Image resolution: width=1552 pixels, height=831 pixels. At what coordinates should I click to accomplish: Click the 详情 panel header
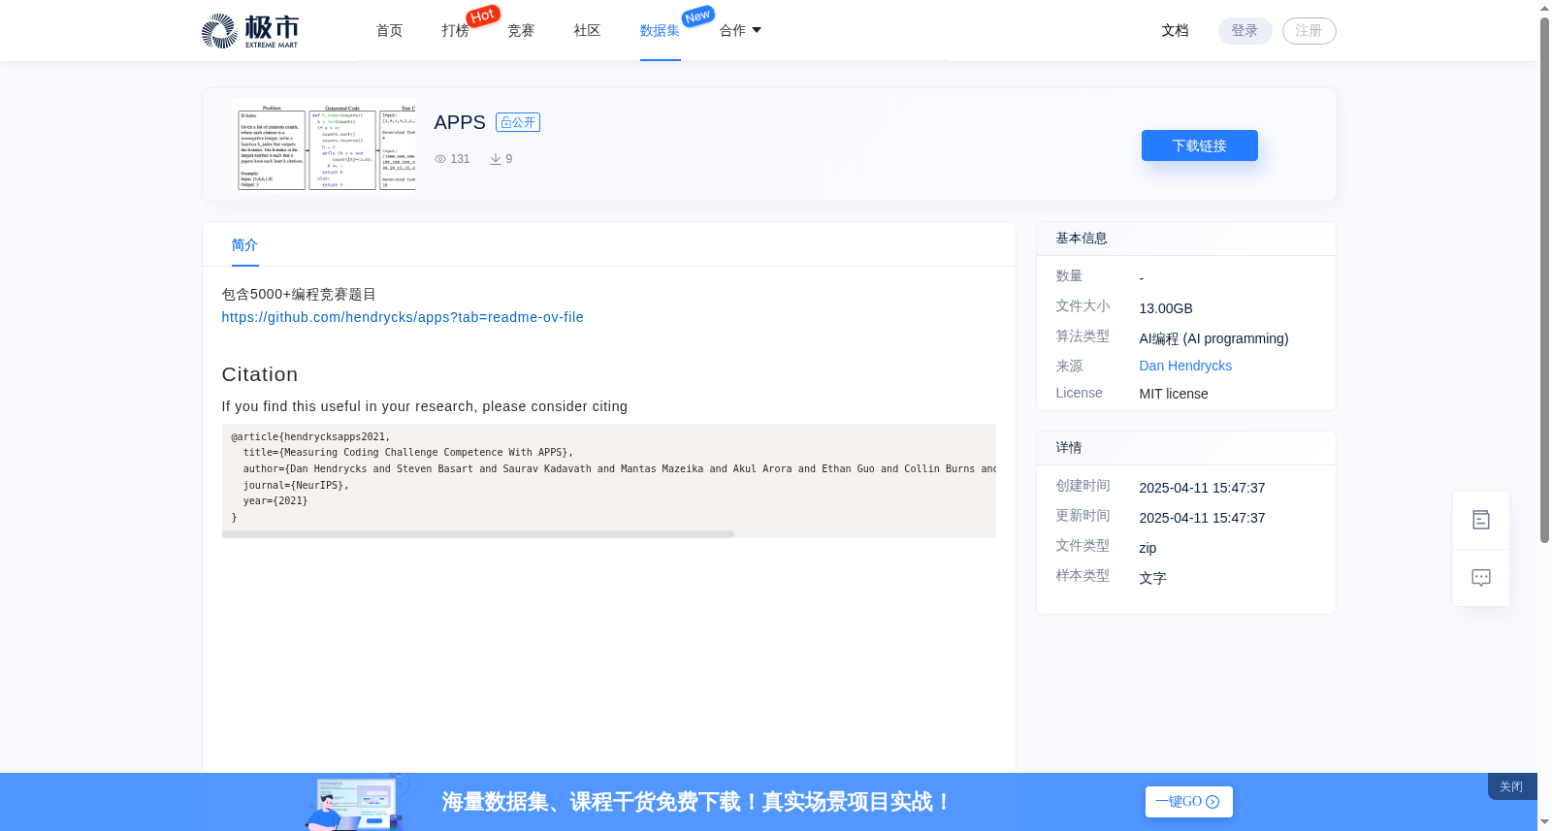click(1185, 448)
